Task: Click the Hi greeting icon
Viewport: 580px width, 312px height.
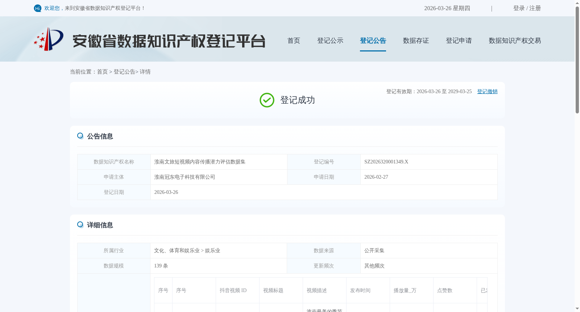Action: [38, 8]
